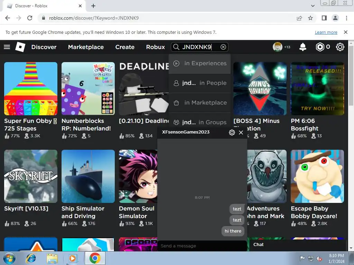Click the Roblox logo home icon
The image size is (354, 265).
pos(20,47)
